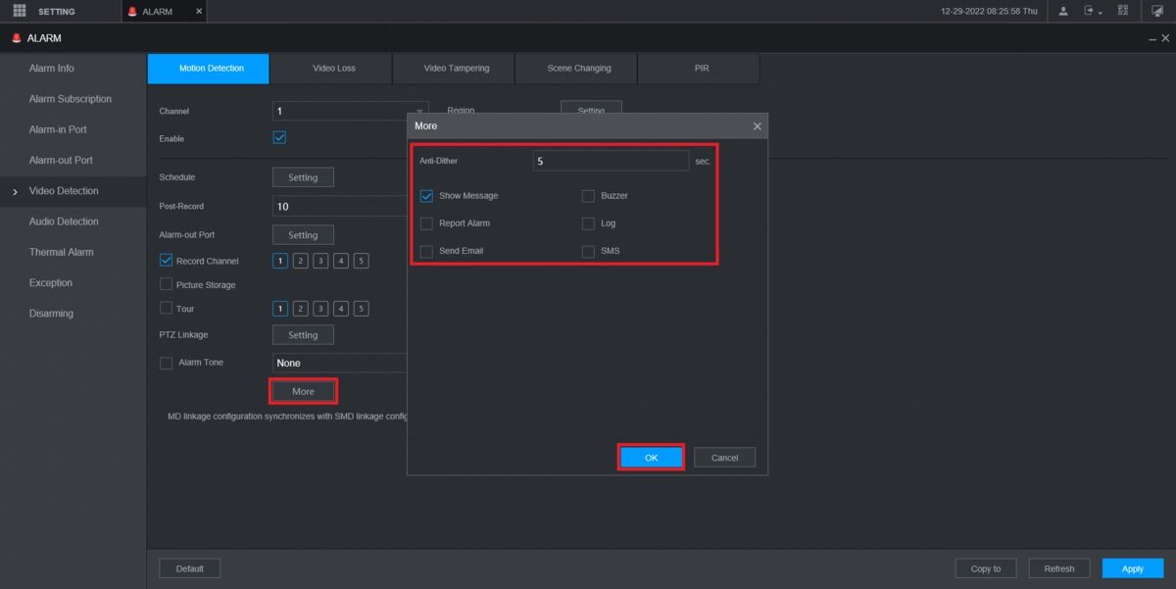Click the Anti-Dither seconds field

[611, 161]
